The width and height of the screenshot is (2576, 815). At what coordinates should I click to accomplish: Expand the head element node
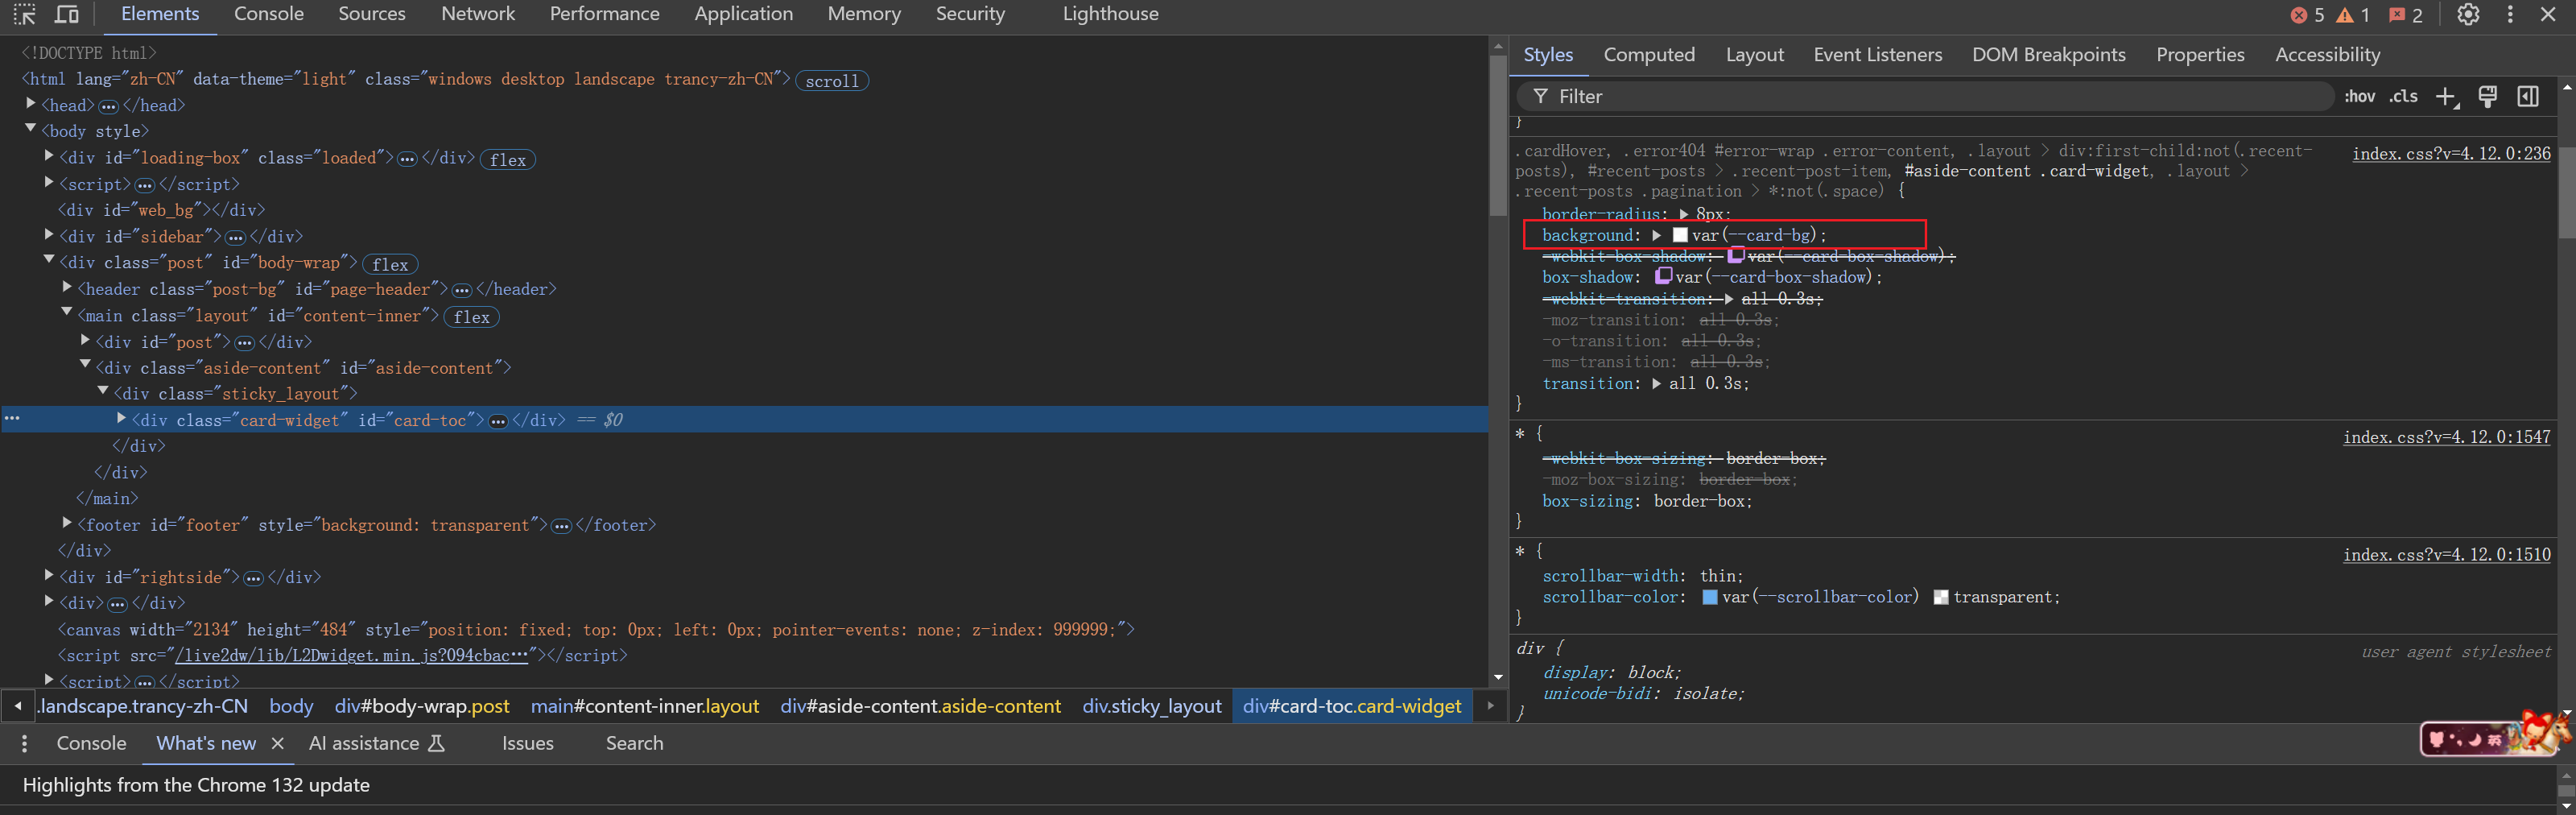(x=31, y=104)
